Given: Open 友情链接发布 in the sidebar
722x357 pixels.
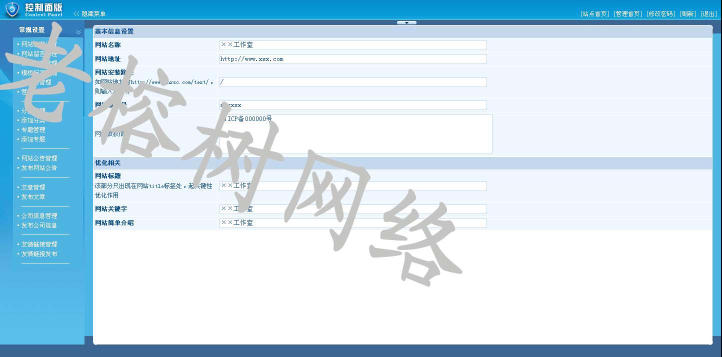Looking at the screenshot, I should pos(39,254).
